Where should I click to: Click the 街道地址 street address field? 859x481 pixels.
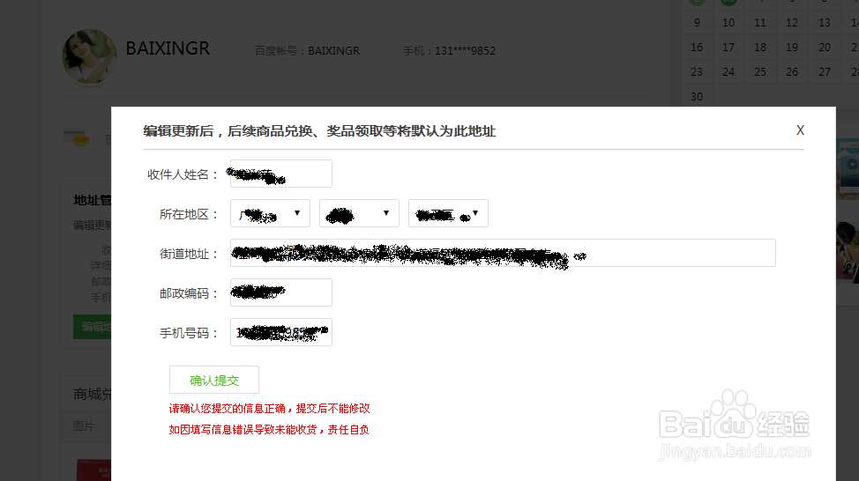point(503,253)
